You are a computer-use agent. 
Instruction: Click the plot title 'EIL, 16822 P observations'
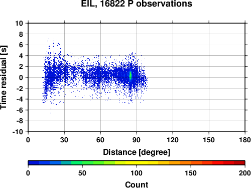click(x=137, y=4)
